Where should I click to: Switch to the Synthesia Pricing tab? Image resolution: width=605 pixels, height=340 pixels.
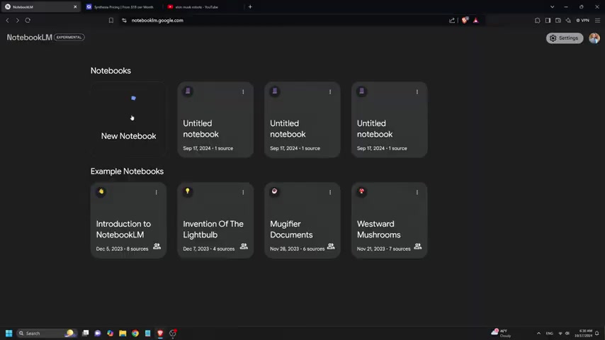(x=122, y=7)
